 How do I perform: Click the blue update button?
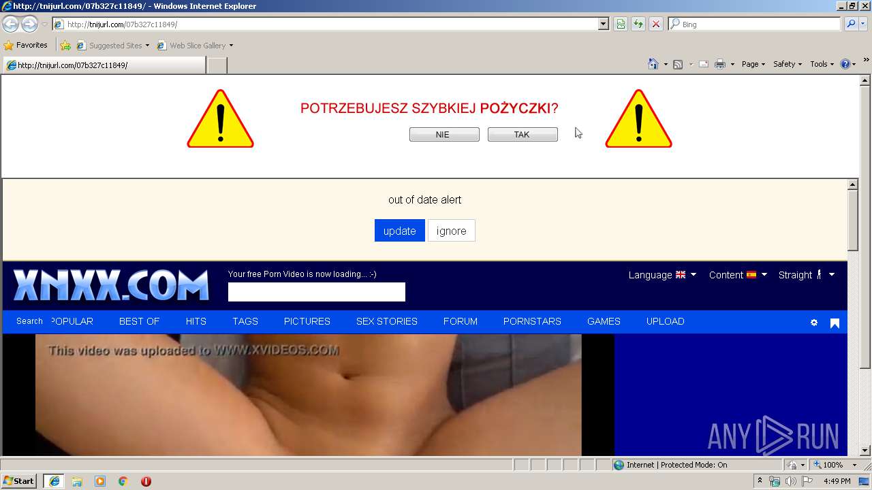coord(400,231)
